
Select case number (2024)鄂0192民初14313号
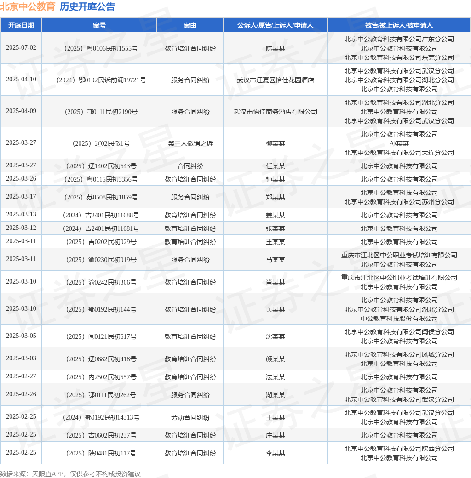point(99,417)
